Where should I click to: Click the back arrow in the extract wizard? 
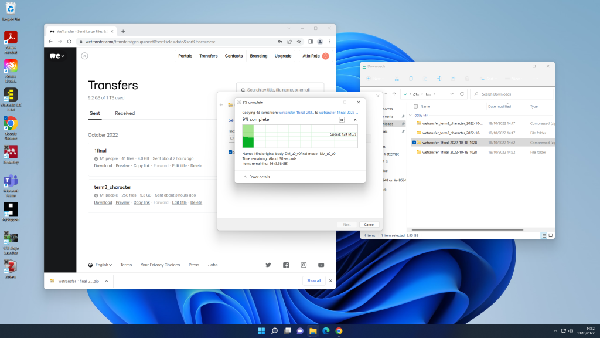221,105
